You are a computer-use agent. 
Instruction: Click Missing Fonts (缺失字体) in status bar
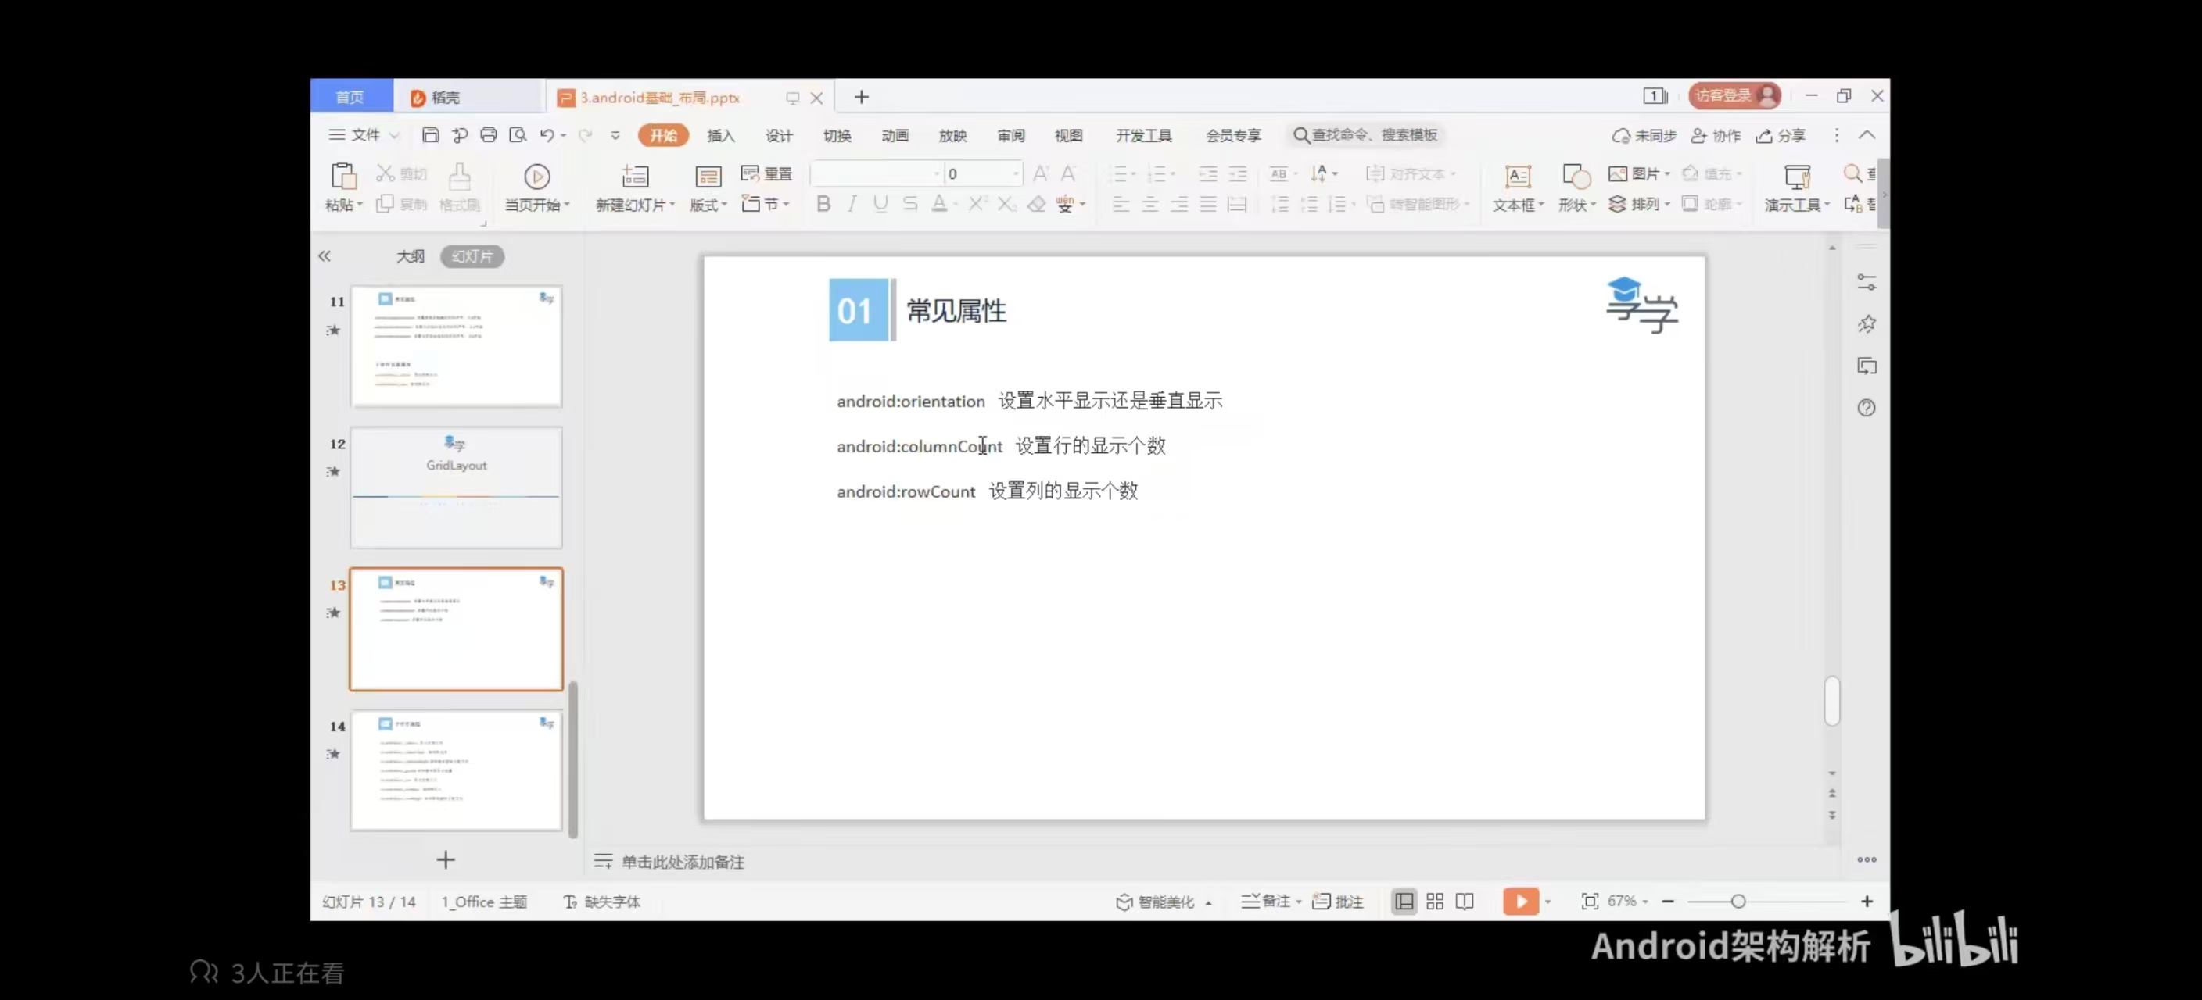602,901
